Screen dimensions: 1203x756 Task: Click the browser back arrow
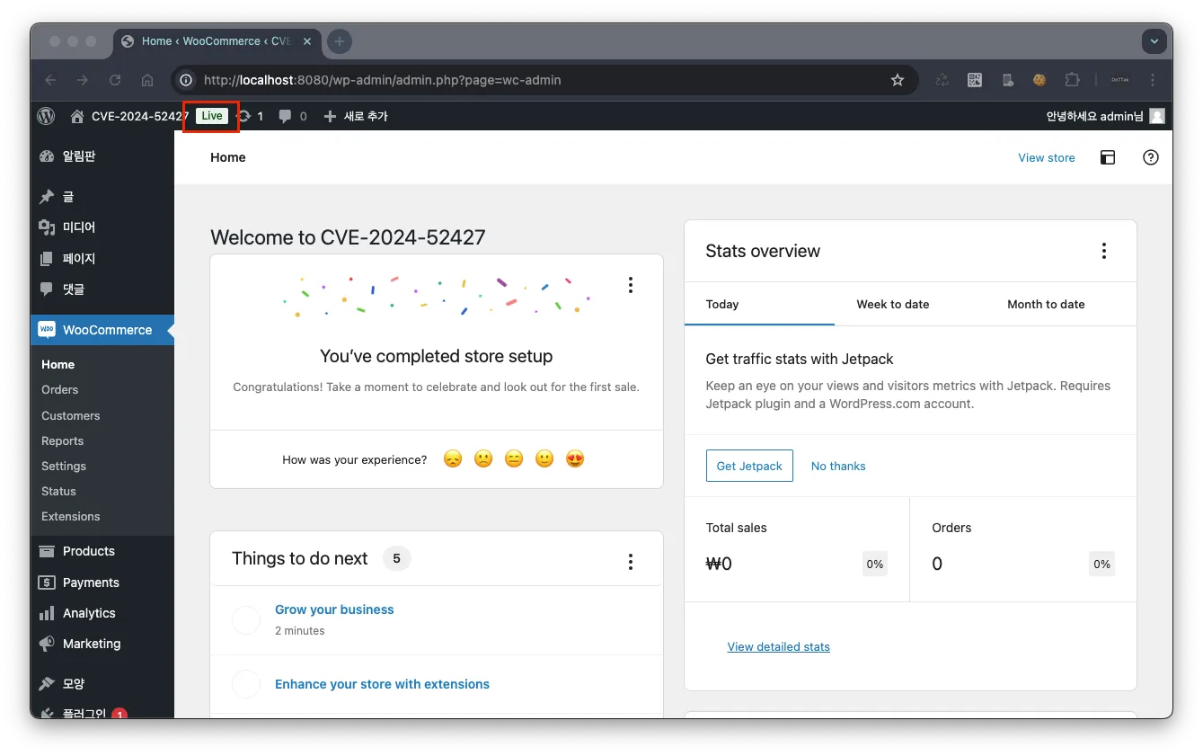[x=50, y=80]
